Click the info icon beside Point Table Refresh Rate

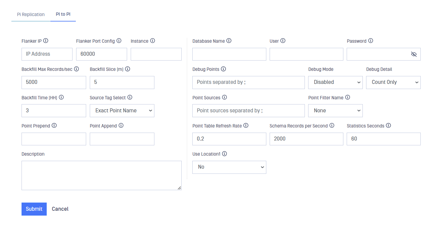click(x=246, y=125)
